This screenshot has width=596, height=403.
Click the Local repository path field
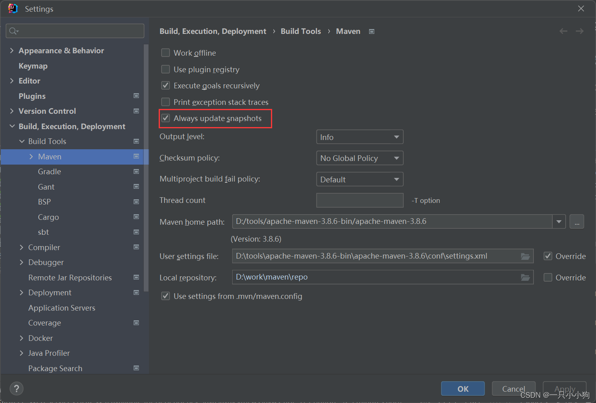coord(383,277)
